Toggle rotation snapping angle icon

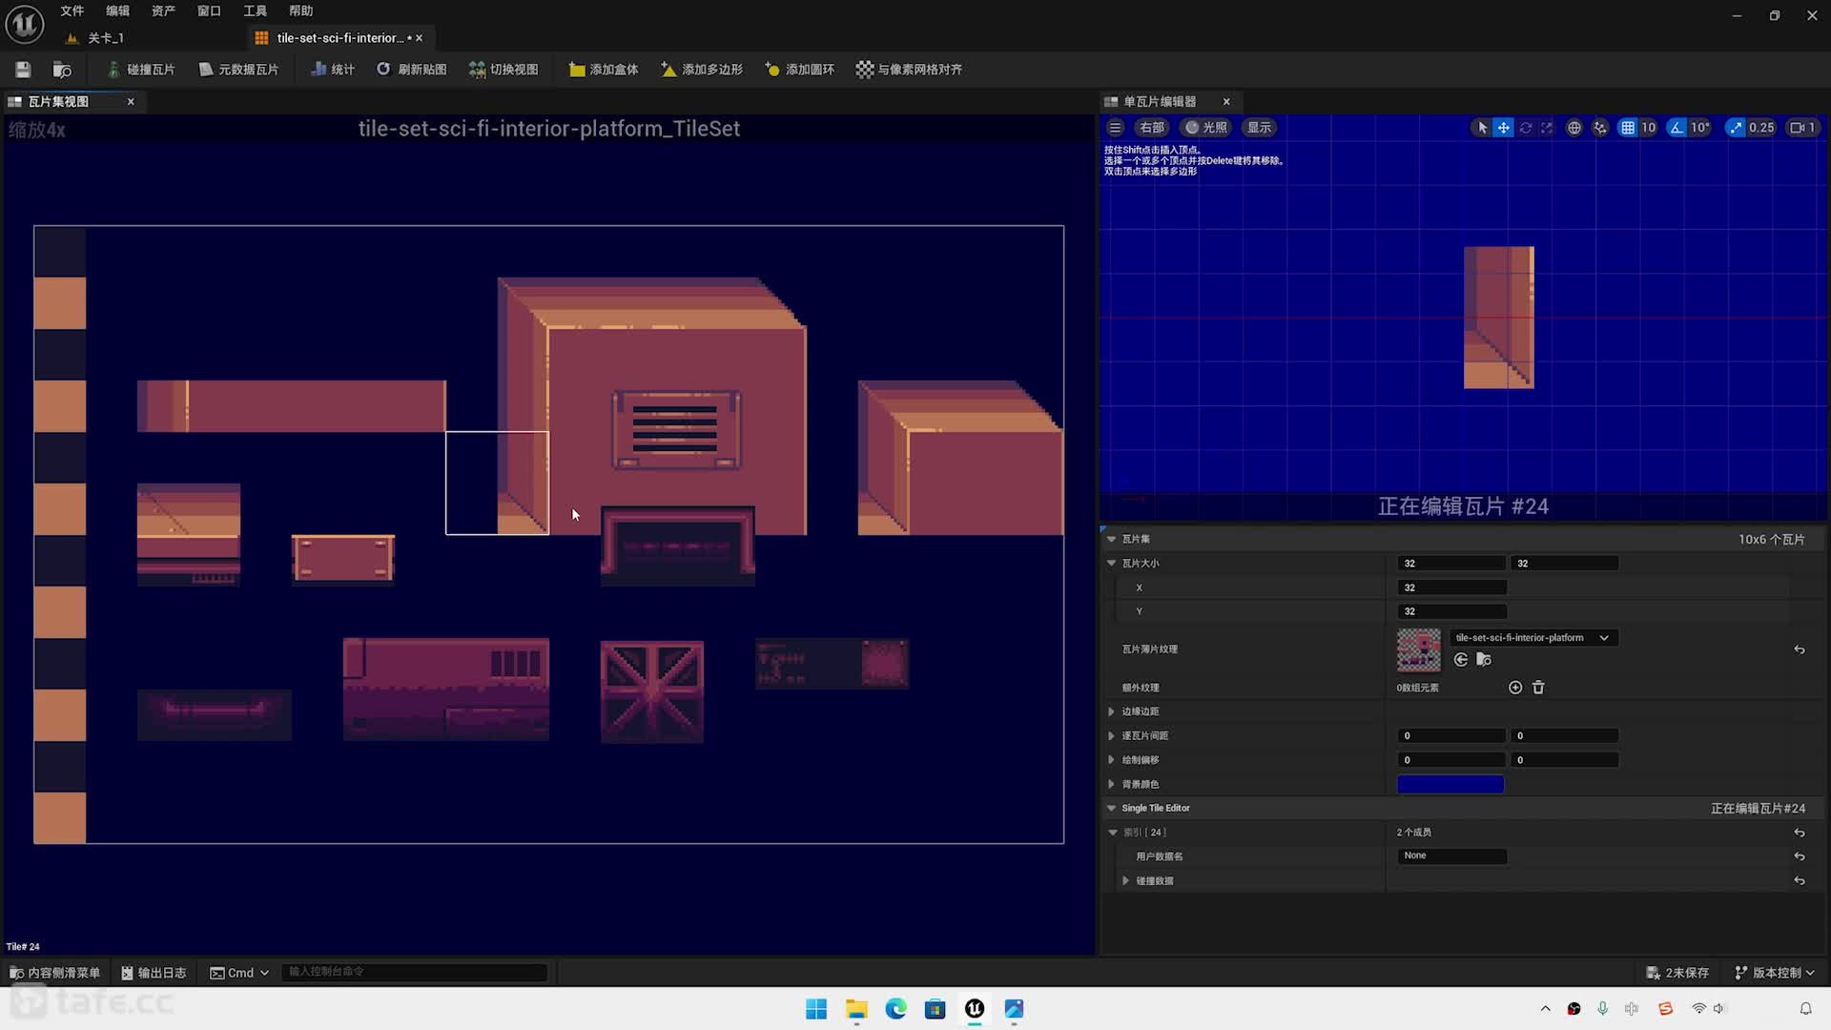point(1677,128)
